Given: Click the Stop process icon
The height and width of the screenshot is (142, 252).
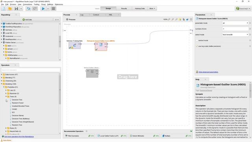Looking at the screenshot, I should click(x=54, y=9).
